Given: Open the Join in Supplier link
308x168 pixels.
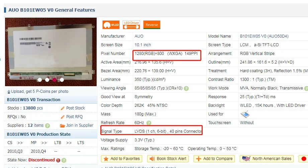Looking at the screenshot, I should point(80,125).
